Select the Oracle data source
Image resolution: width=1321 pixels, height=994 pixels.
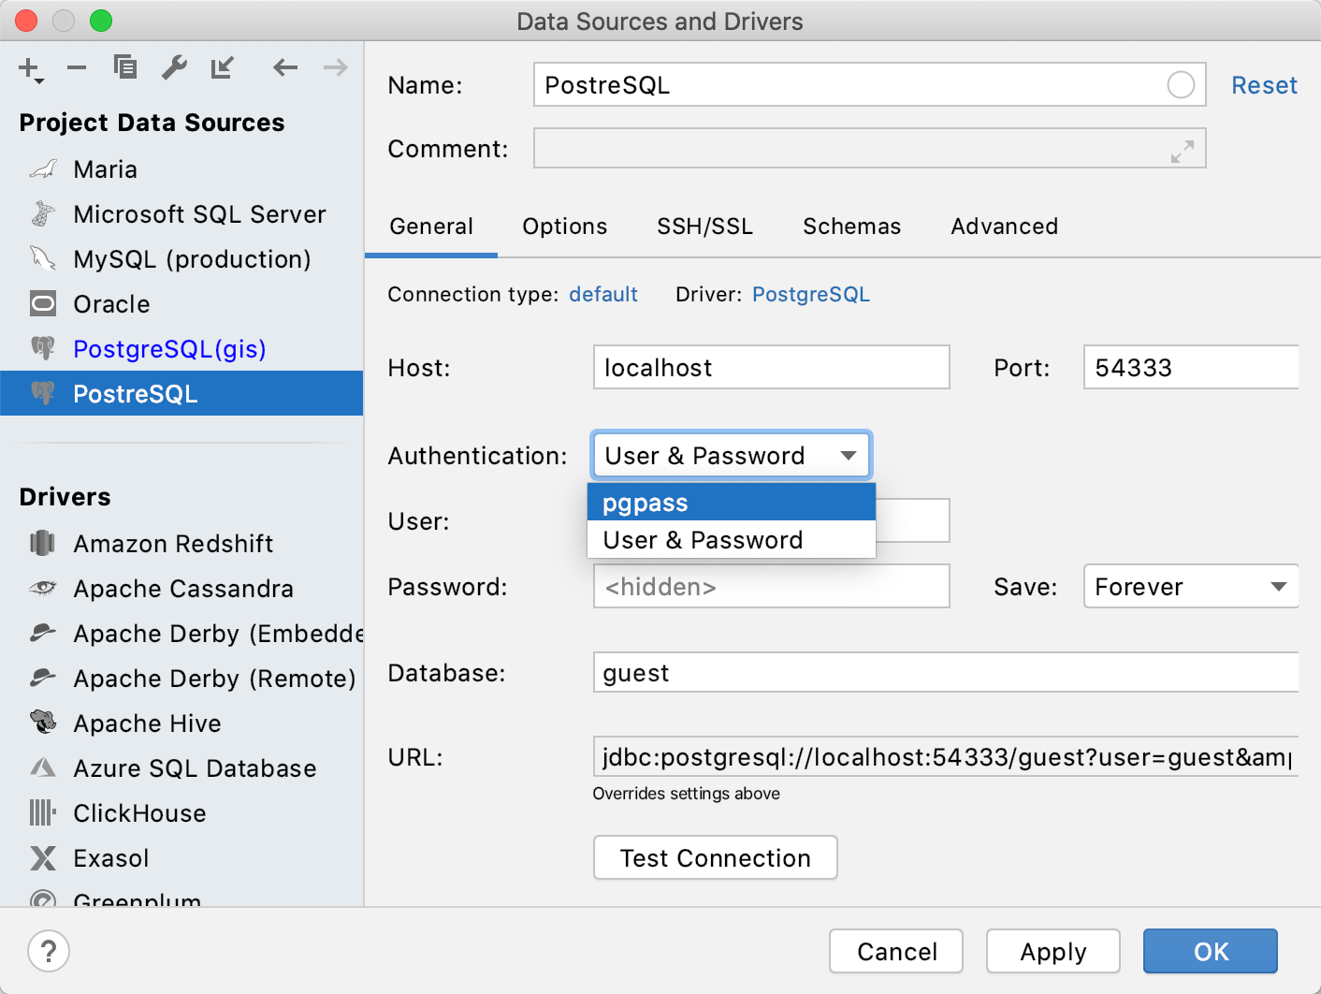point(181,304)
